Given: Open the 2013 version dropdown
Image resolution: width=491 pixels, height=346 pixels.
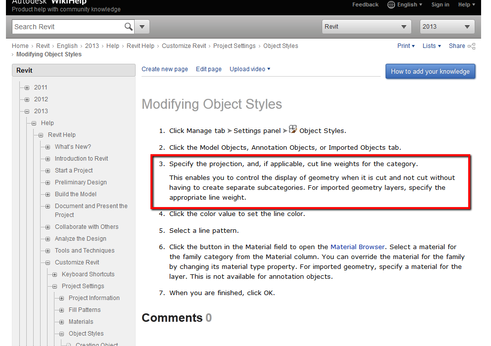Looking at the screenshot, I should coord(447,27).
